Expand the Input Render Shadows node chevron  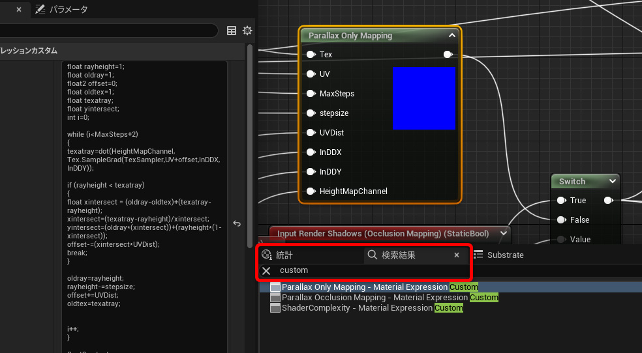point(504,233)
